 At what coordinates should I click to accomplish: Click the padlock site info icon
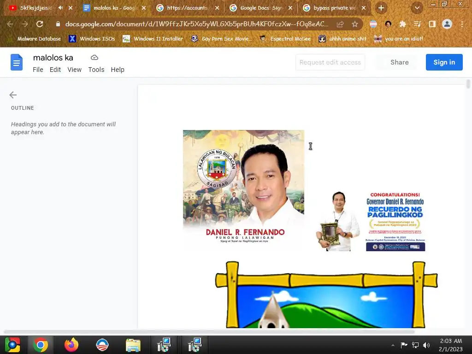[58, 24]
